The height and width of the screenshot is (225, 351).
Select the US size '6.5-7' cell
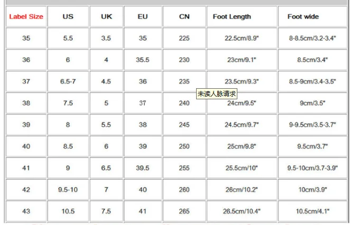coord(68,81)
